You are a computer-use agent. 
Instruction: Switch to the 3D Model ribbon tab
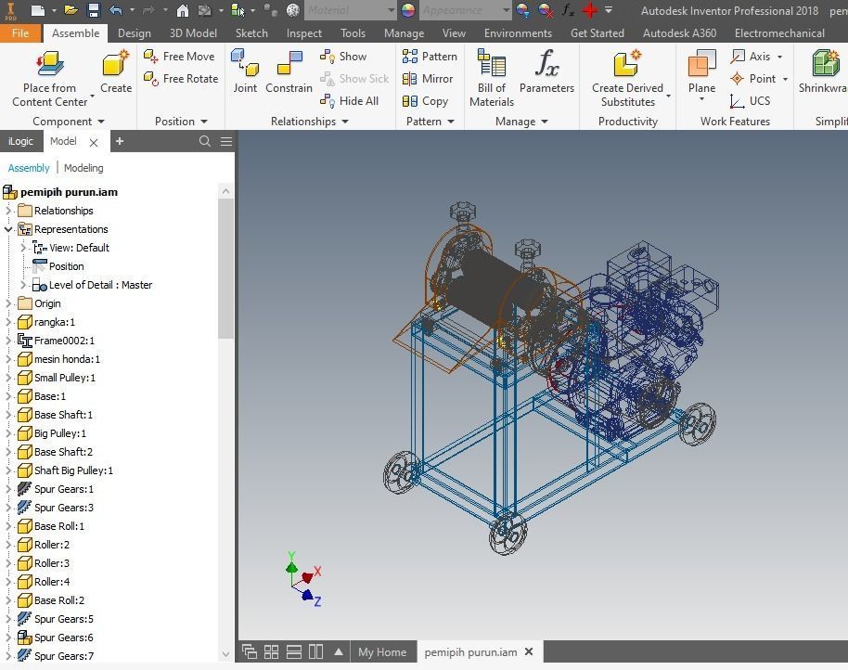(193, 33)
